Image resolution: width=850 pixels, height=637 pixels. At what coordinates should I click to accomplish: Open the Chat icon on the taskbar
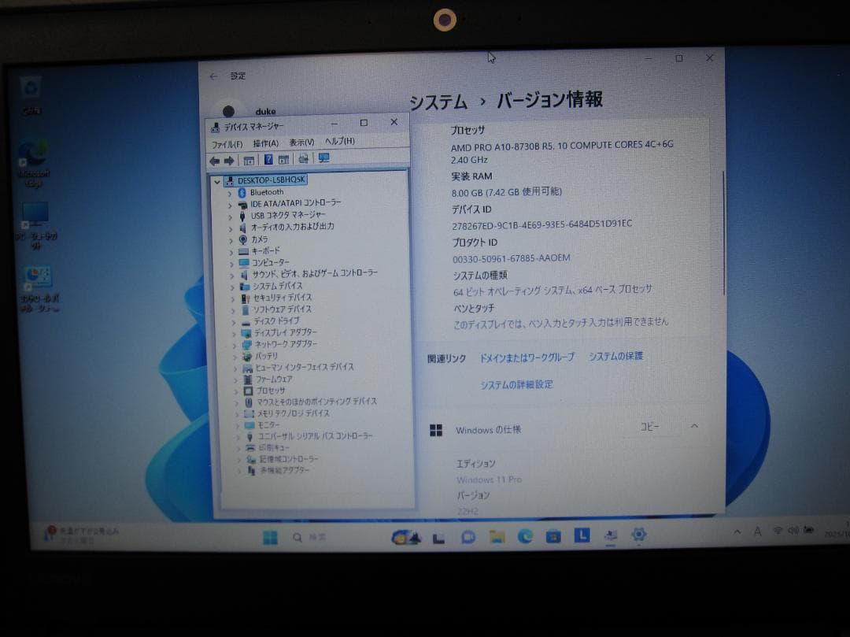(x=467, y=536)
